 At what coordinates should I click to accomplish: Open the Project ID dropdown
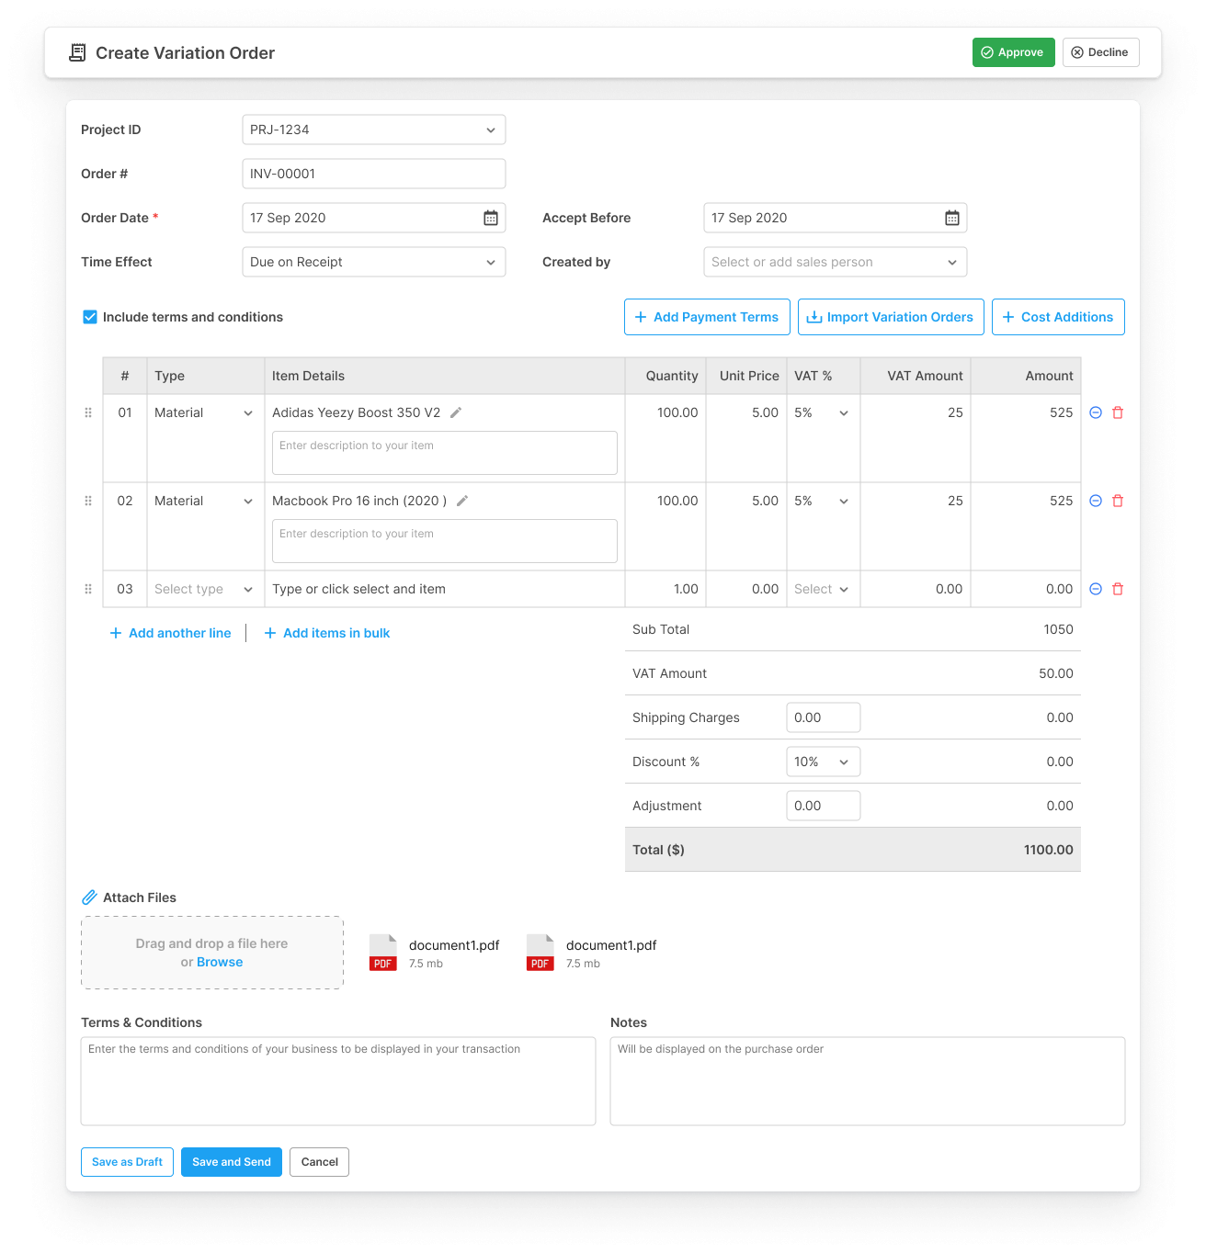[x=373, y=130]
